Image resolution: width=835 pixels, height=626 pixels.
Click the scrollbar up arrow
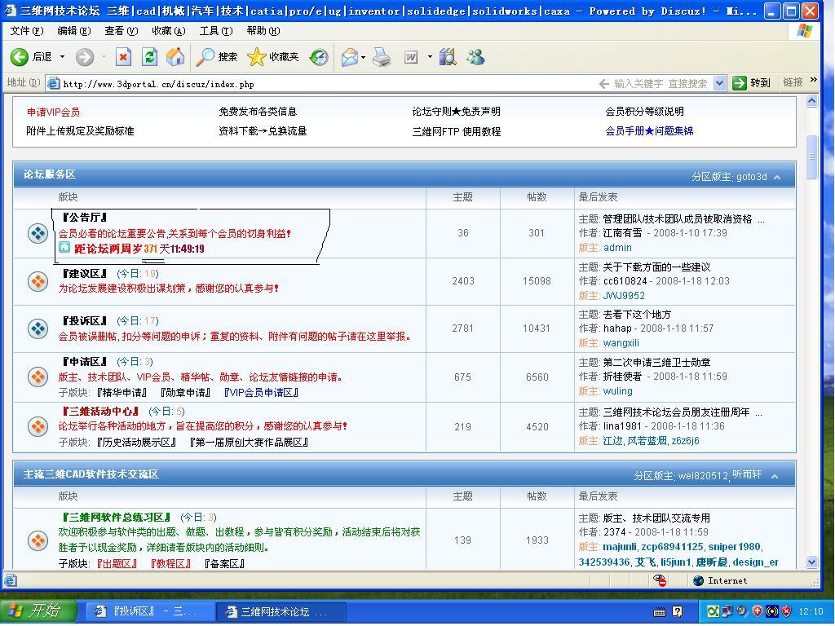point(811,100)
